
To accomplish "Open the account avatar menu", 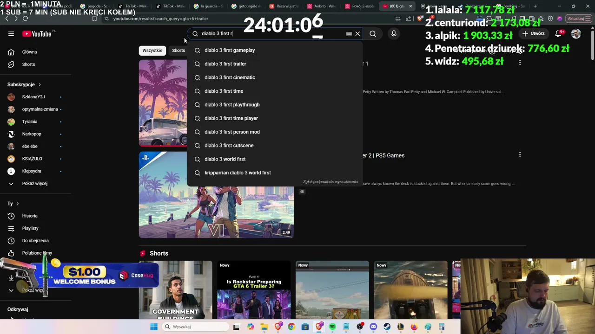I will pyautogui.click(x=576, y=33).
